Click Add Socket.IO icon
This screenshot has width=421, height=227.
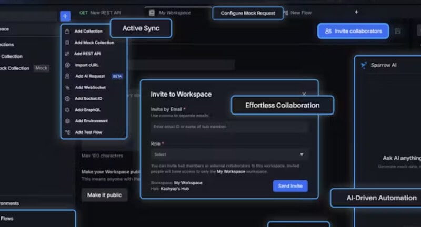pyautogui.click(x=67, y=99)
